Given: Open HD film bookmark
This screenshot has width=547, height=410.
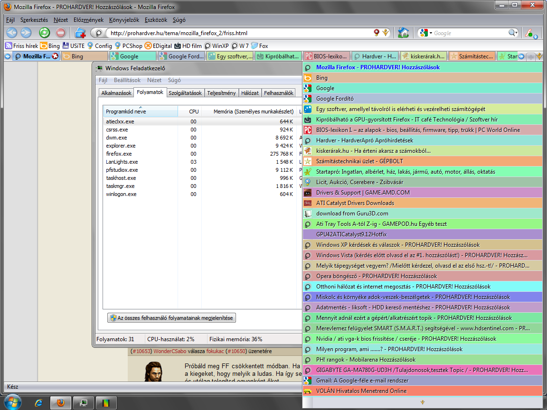Looking at the screenshot, I should pyautogui.click(x=188, y=46).
